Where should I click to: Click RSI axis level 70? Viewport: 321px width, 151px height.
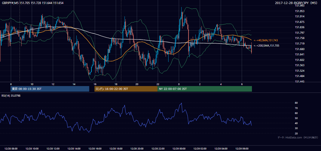[x=296, y=108]
